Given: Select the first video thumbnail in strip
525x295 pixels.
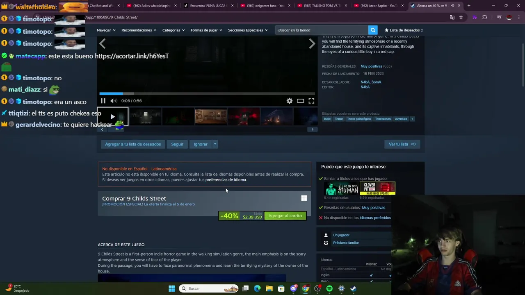Looking at the screenshot, I should click(113, 117).
